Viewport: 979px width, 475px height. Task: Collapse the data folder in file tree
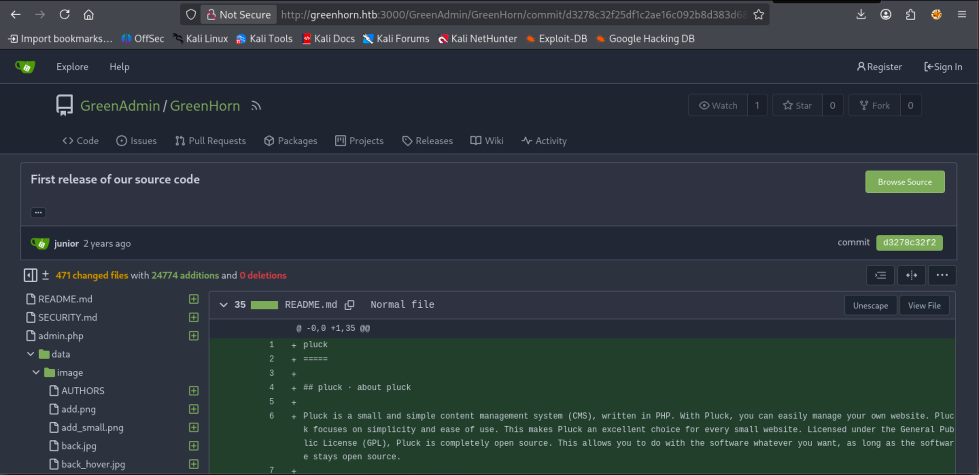click(x=31, y=354)
